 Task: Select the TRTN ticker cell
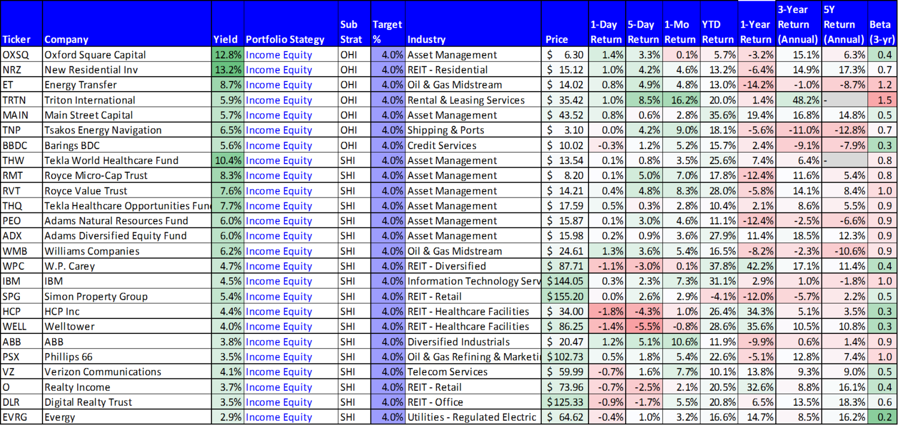[22, 100]
